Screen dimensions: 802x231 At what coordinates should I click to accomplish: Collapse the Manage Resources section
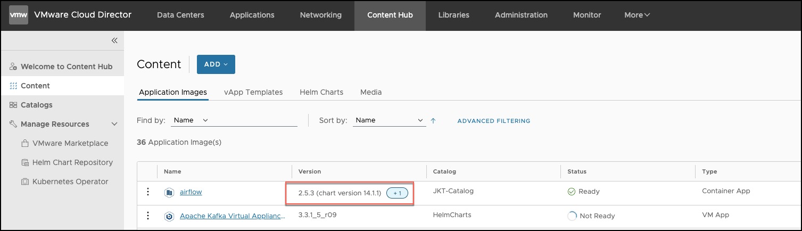[114, 124]
